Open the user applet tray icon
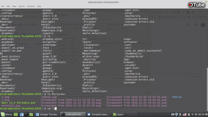208x117 pixels. [189, 114]
